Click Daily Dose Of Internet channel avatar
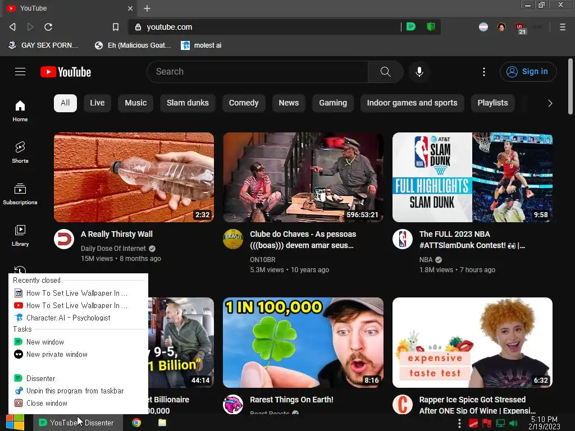The image size is (575, 431). [64, 239]
